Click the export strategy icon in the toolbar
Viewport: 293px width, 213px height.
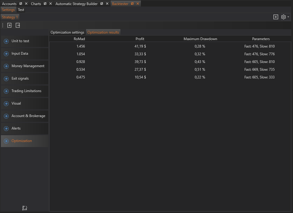point(18,26)
